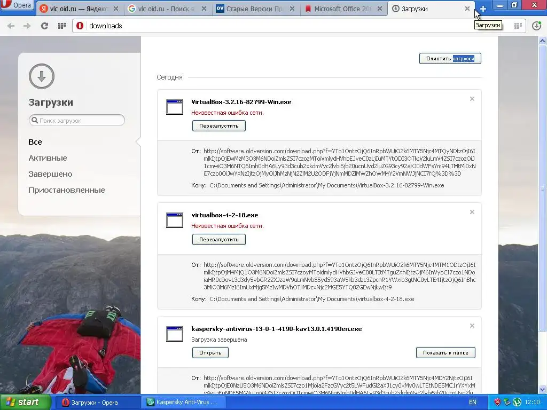Click the scrollbar down arrow
The height and width of the screenshot is (410, 547).
pos(543,389)
